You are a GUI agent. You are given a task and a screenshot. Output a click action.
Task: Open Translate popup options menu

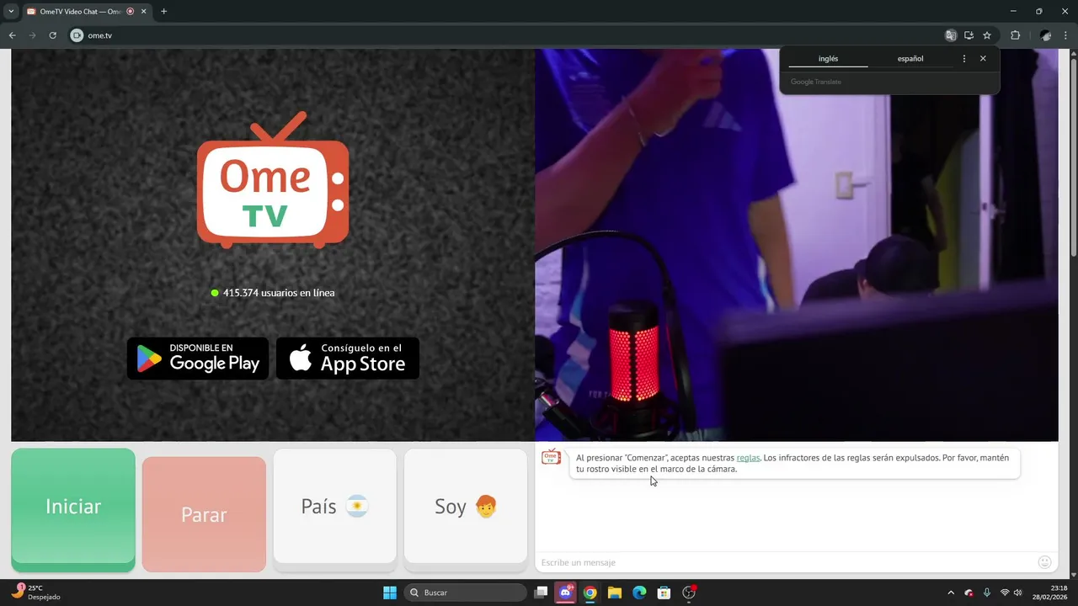964,59
